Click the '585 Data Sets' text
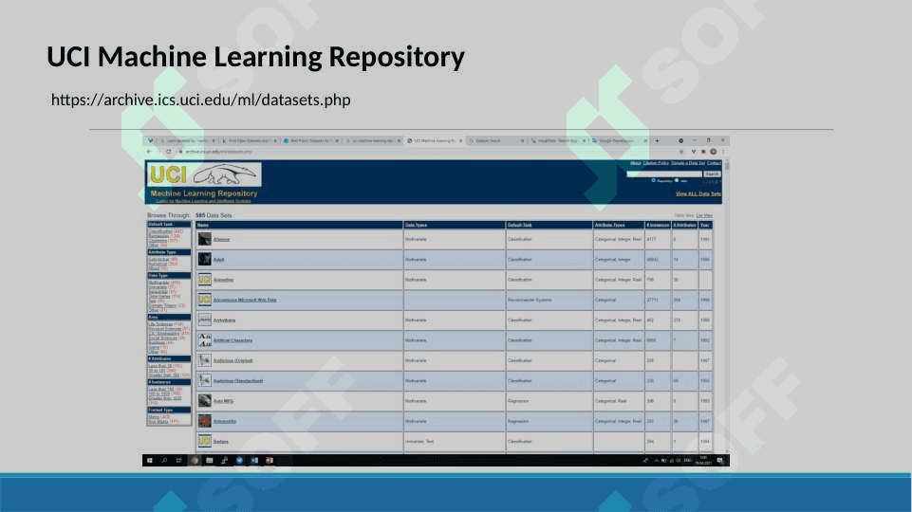This screenshot has height=512, width=912. click(214, 215)
